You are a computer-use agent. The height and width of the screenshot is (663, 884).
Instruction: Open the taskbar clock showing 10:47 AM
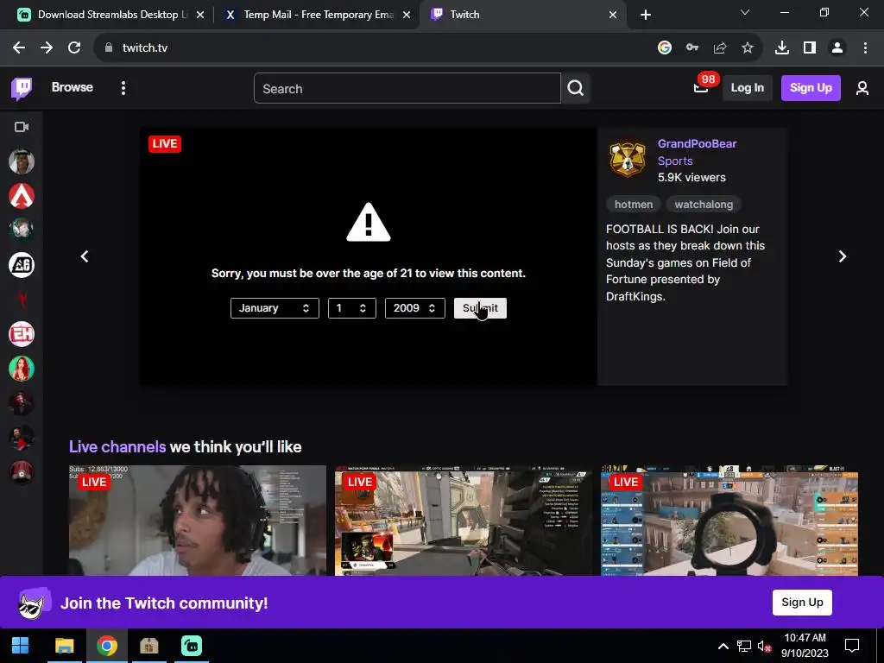(805, 646)
